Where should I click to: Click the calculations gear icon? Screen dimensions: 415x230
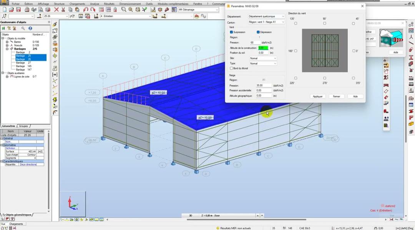(x=160, y=10)
